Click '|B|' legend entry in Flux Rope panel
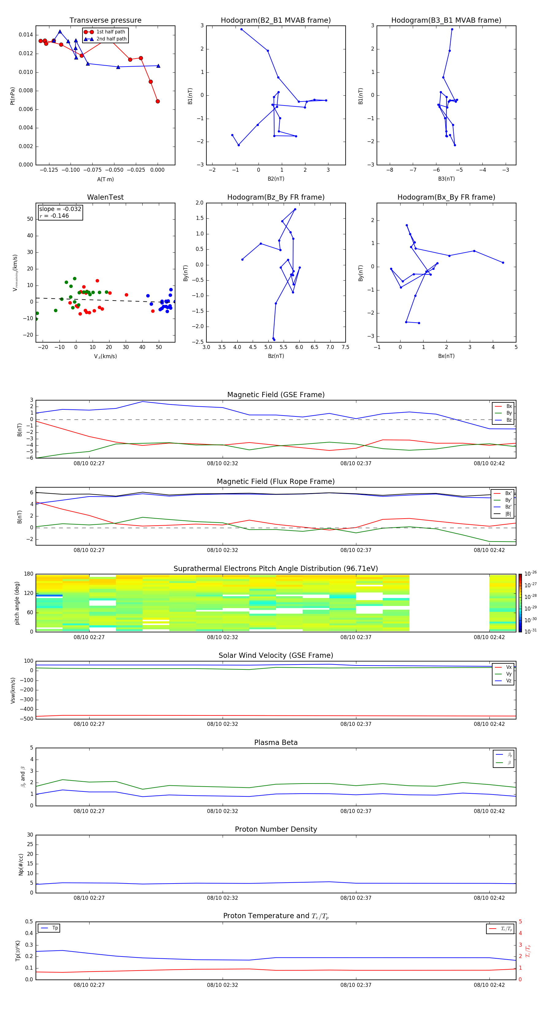The height and width of the screenshot is (1012, 552). pyautogui.click(x=503, y=514)
